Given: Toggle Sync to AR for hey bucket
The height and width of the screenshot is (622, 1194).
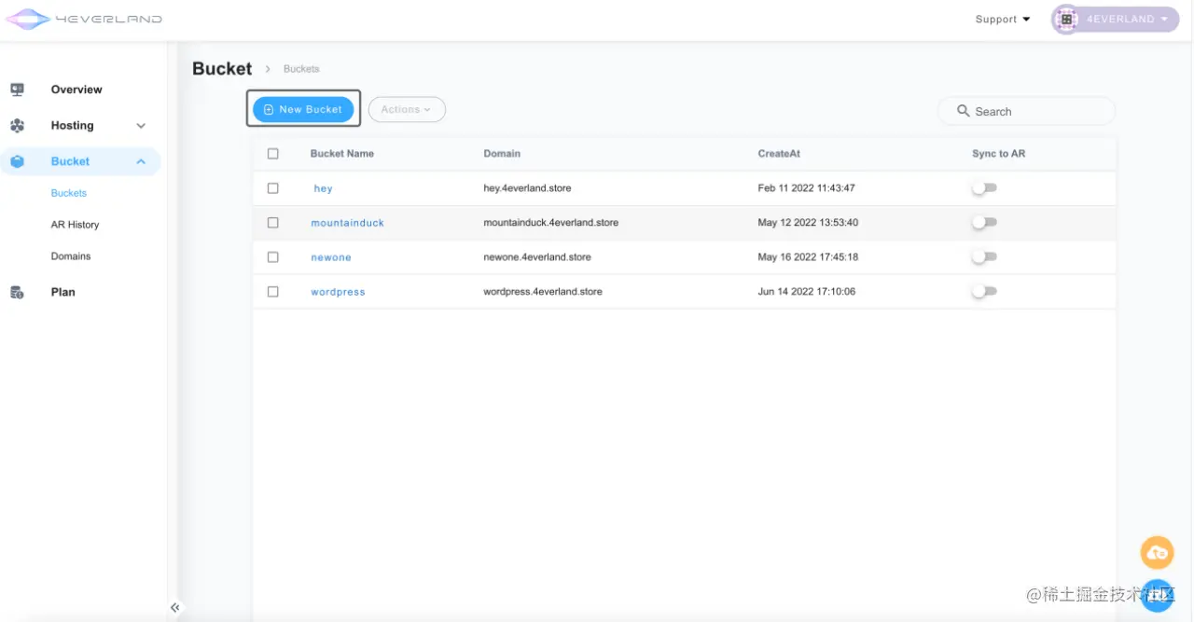Looking at the screenshot, I should [984, 188].
